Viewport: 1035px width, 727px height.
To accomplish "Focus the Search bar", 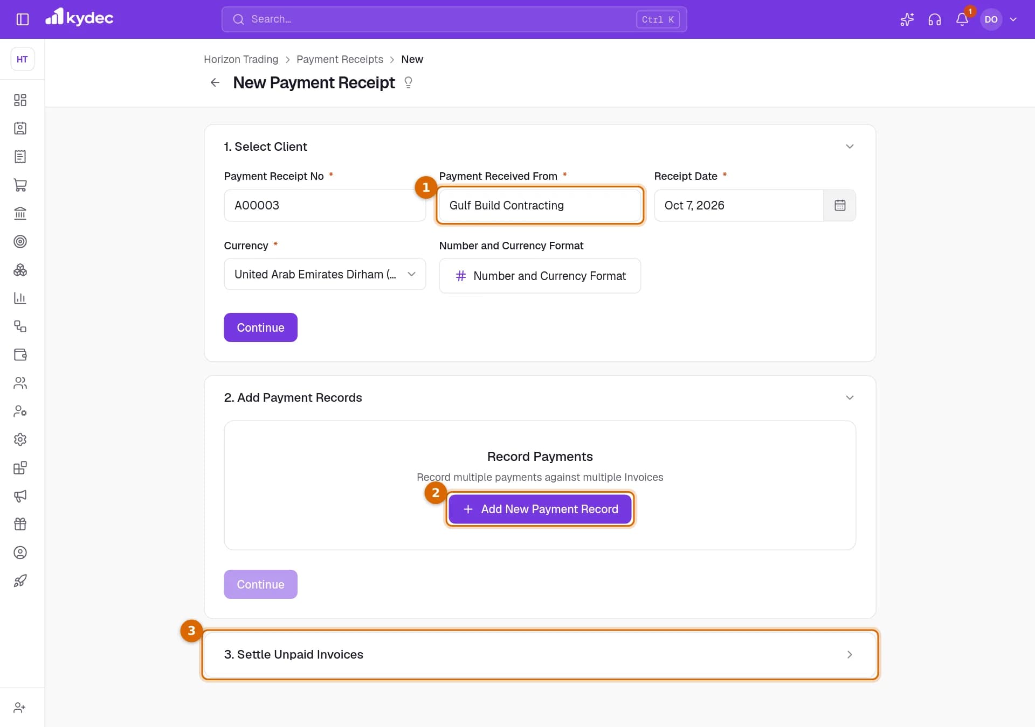I will [x=454, y=19].
